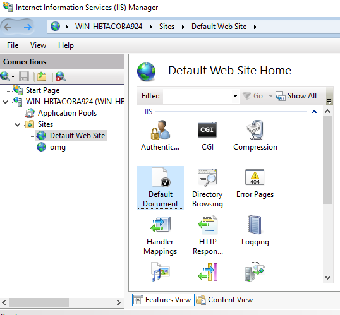Expand breadcrumb arrow after Default Web Site
Image resolution: width=340 pixels, height=315 pixels.
tap(255, 27)
